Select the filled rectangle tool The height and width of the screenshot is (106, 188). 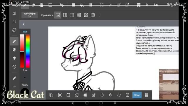pos(73,5)
